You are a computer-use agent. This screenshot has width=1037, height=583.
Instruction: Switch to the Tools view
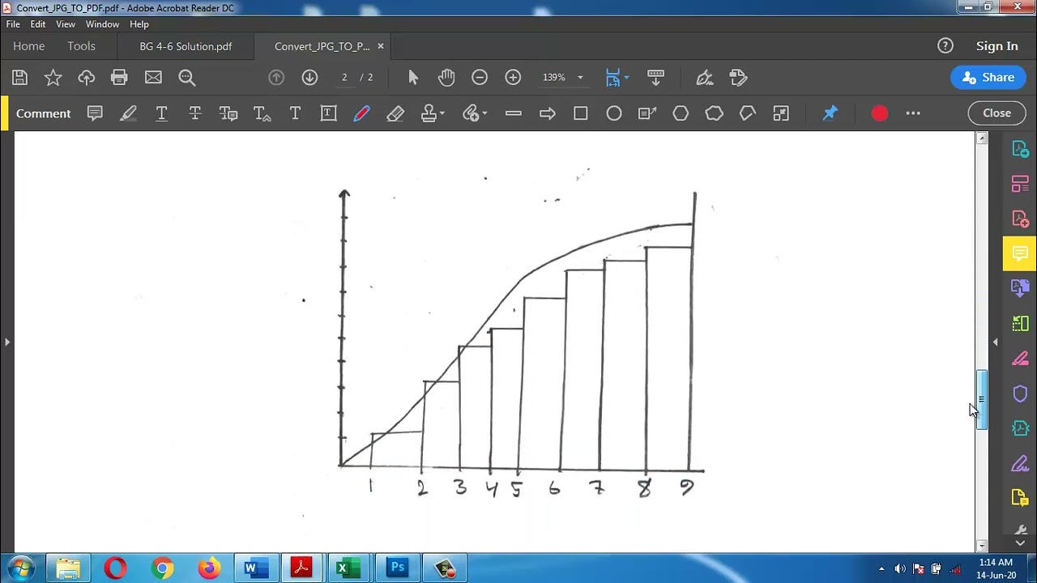click(x=81, y=46)
